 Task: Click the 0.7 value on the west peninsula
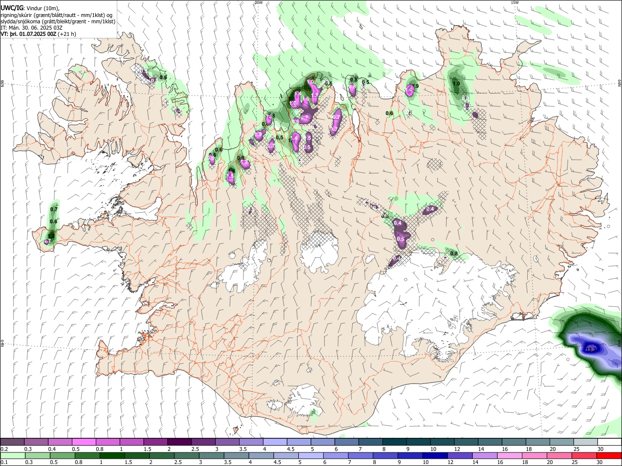pyautogui.click(x=54, y=209)
